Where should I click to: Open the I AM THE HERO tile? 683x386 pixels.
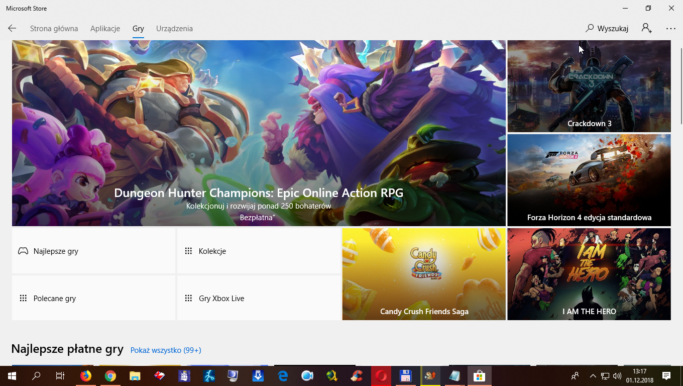589,274
